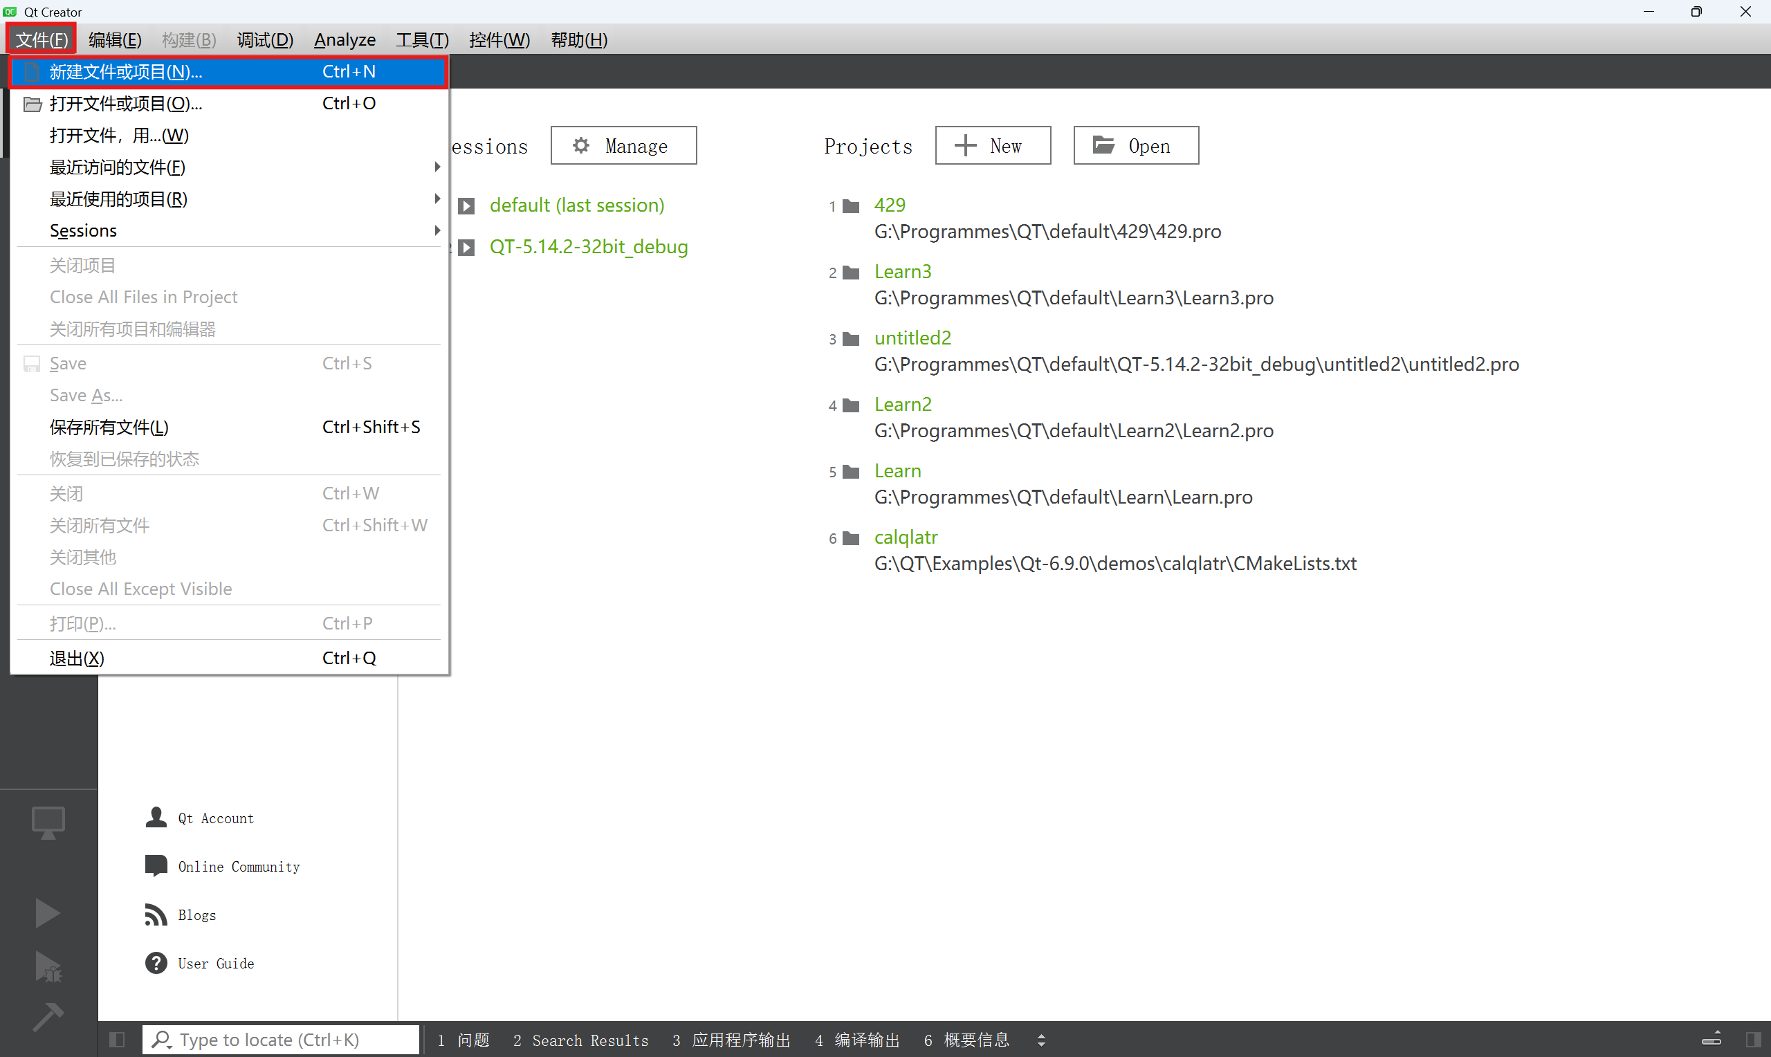The image size is (1771, 1057).
Task: Click folder icon next to Learn3
Action: 851,273
